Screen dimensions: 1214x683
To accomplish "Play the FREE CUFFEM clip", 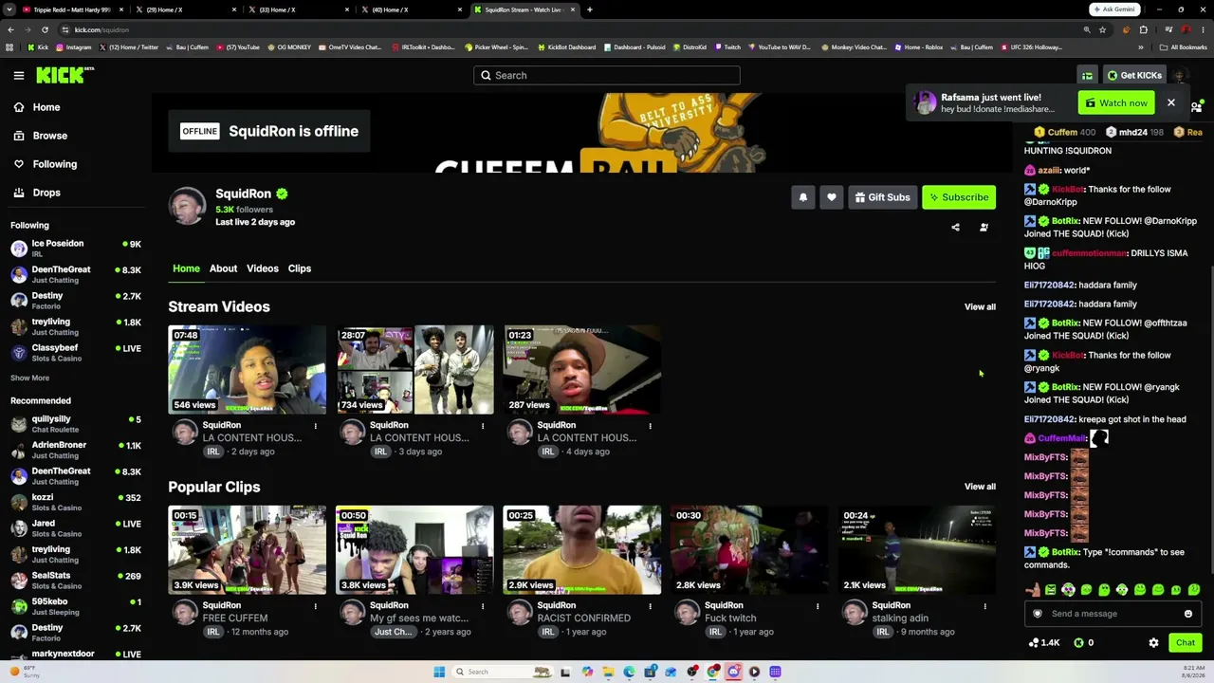I will [x=248, y=550].
